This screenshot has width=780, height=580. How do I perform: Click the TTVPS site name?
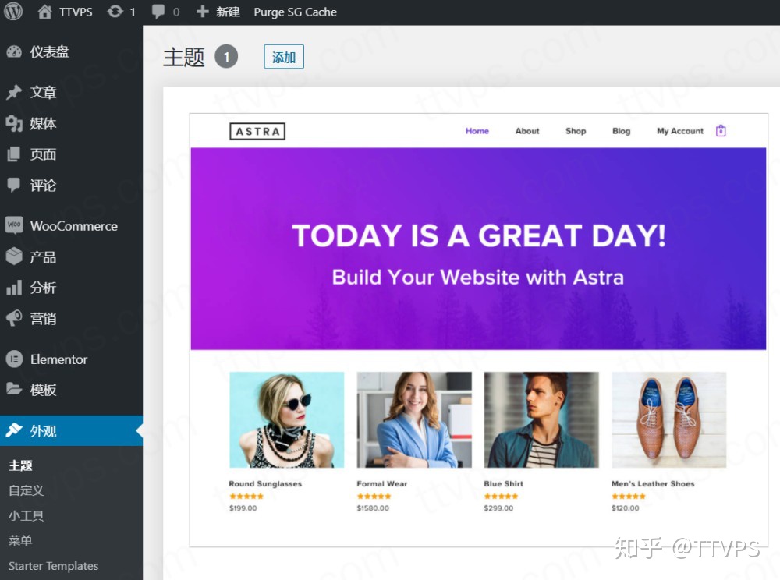pyautogui.click(x=76, y=12)
